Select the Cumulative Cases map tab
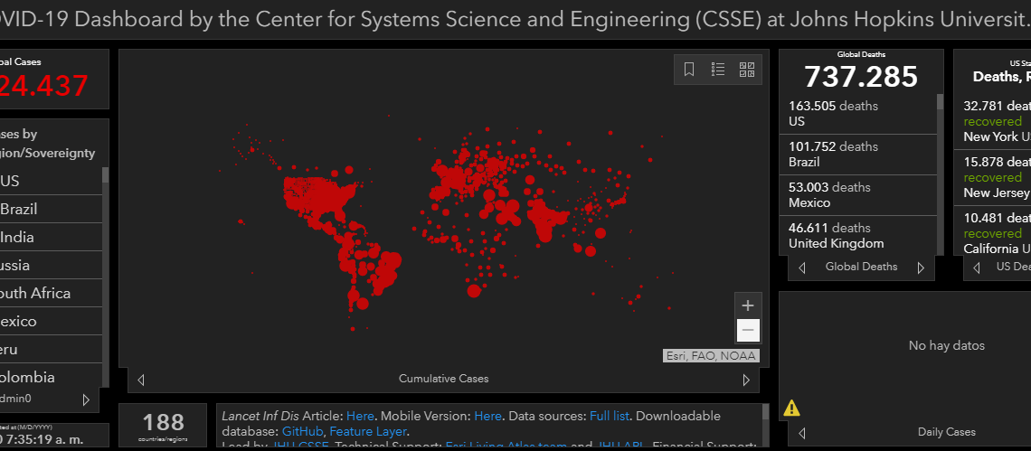The height and width of the screenshot is (451, 1031). tap(443, 379)
